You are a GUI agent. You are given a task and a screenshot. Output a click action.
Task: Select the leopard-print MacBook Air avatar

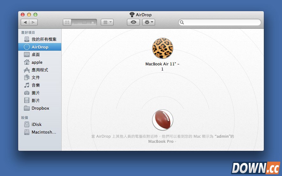[x=163, y=48]
